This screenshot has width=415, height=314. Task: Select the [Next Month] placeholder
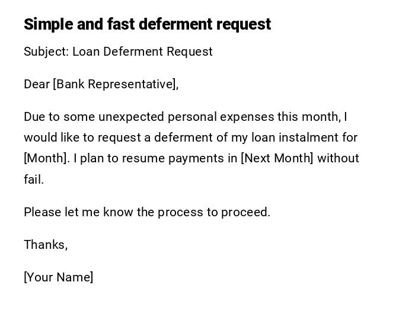pyautogui.click(x=277, y=158)
